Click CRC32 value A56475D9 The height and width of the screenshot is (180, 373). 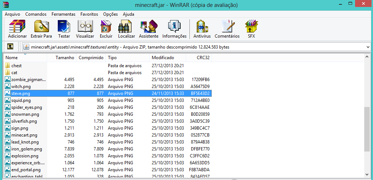pos(200,87)
